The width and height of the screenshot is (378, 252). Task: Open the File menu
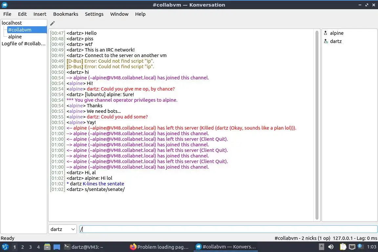(7, 14)
